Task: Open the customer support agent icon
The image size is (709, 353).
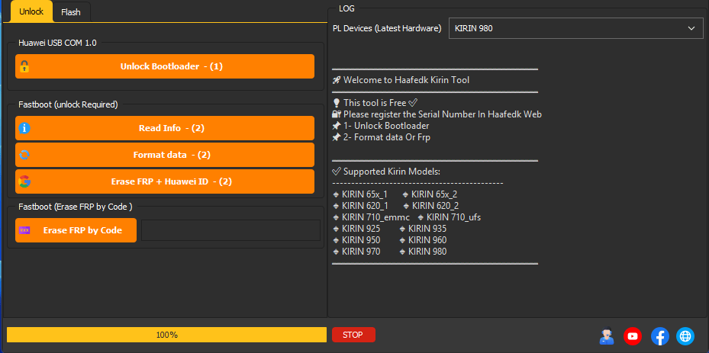Action: 607,335
